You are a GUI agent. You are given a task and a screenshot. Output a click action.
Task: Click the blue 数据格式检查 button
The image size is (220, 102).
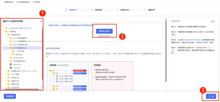pyautogui.click(x=104, y=31)
